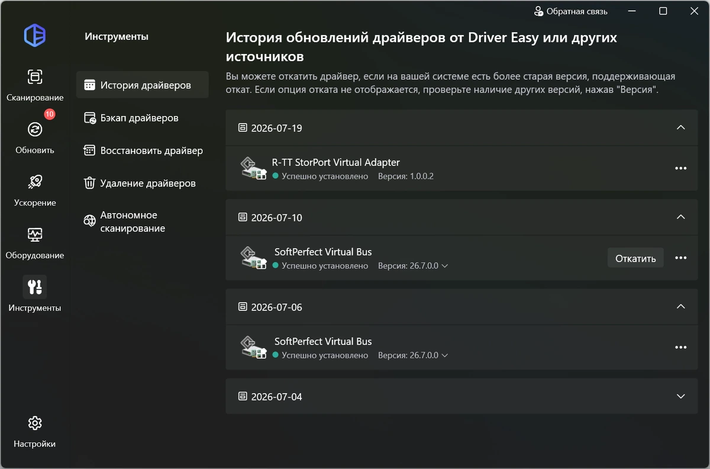Click the Откатить rollback button
Image resolution: width=710 pixels, height=469 pixels.
click(635, 258)
